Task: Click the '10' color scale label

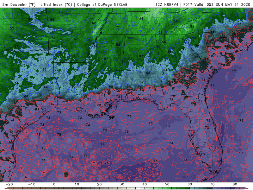Action: 77,184
